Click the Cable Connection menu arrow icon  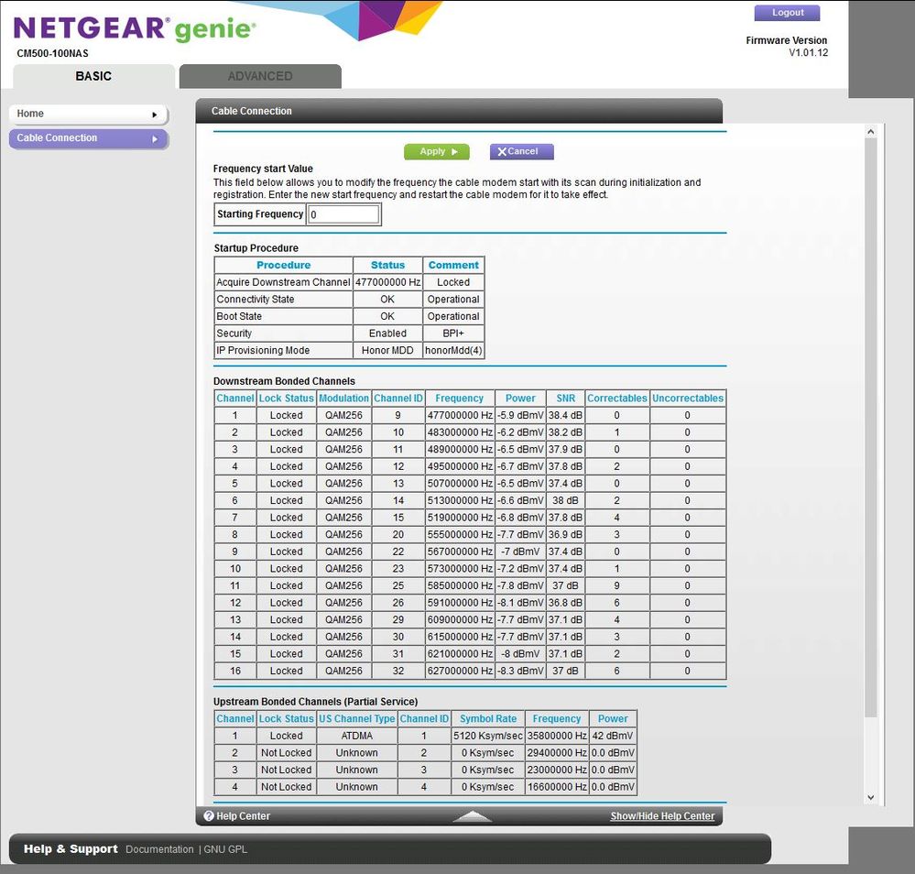155,139
